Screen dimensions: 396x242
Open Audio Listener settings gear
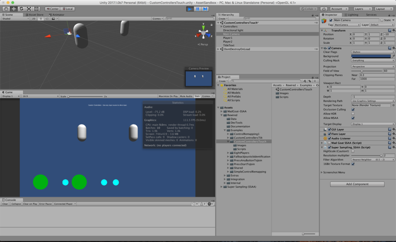point(393,138)
